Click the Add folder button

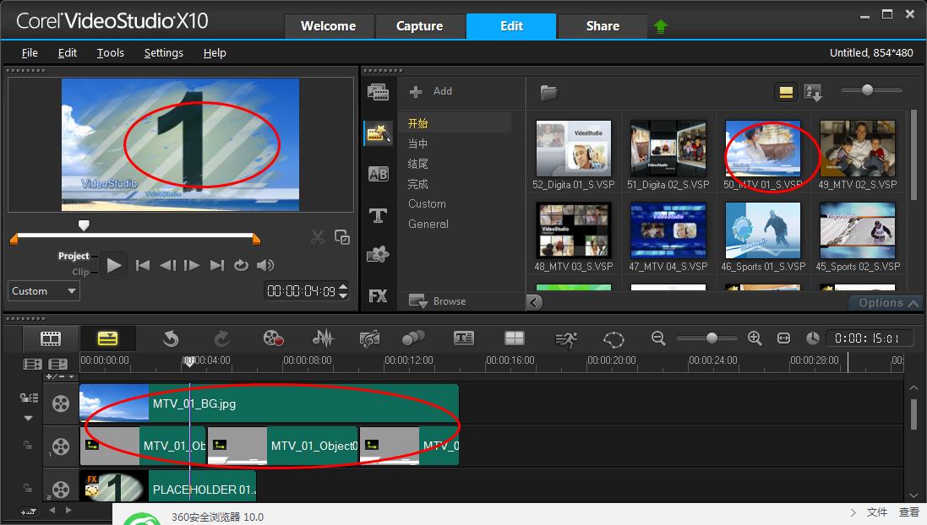[x=431, y=91]
